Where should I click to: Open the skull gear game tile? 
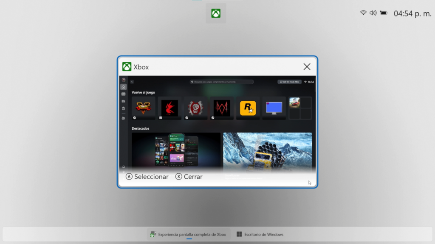tap(195, 108)
